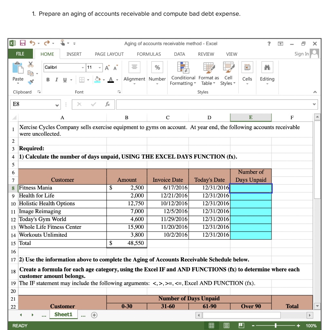
Task: Select Page Layout view in the status bar
Action: click(226, 325)
